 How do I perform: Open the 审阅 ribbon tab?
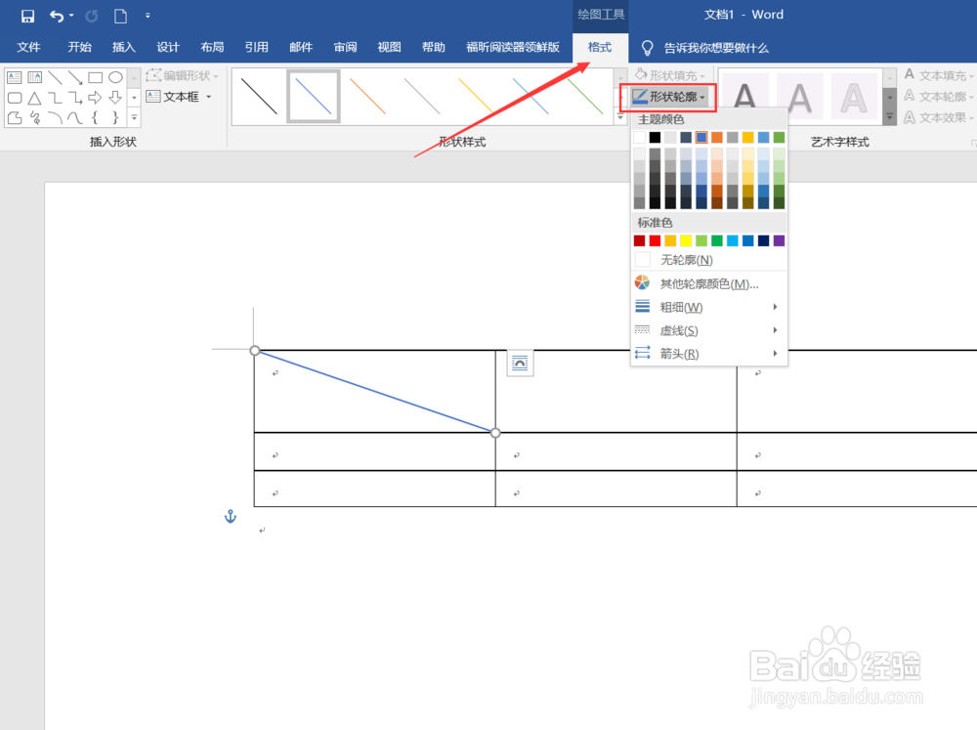(345, 46)
